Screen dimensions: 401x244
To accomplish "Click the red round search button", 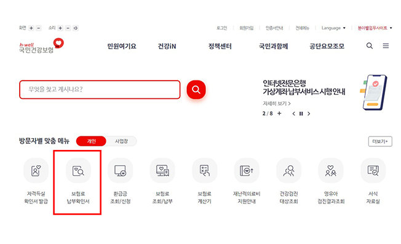I will click(x=196, y=89).
